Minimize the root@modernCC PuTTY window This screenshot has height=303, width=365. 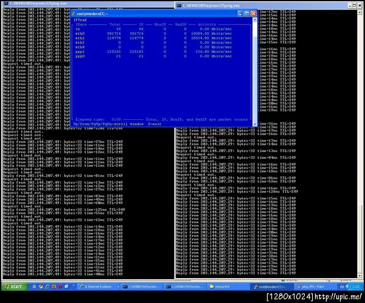point(240,13)
